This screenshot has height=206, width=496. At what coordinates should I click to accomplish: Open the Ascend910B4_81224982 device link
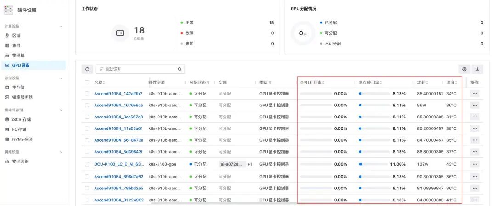click(119, 200)
